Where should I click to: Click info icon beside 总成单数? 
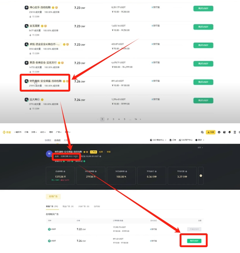tap(64, 171)
